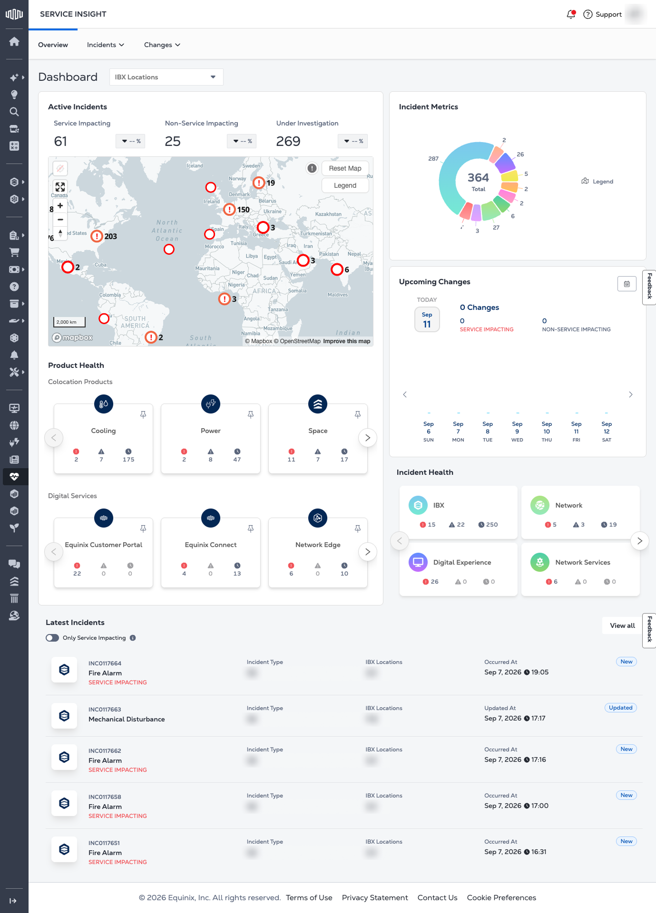Open the shopping cart sidebar icon

coord(14,252)
